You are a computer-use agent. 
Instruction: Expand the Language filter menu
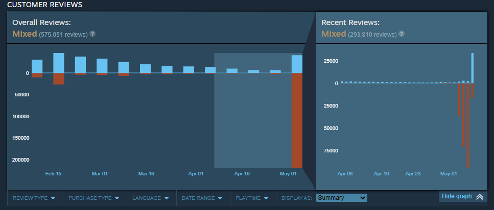[x=151, y=198]
